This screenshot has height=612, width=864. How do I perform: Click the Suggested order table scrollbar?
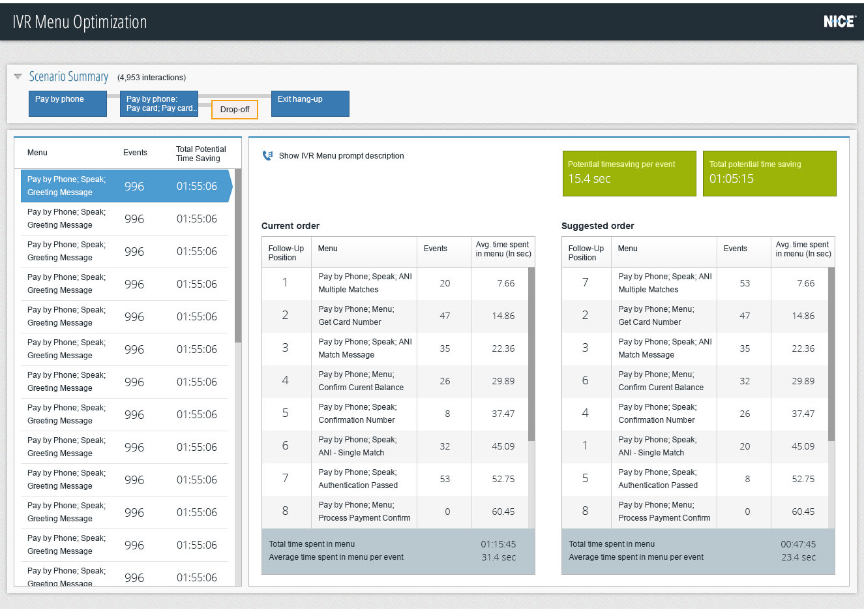(x=831, y=354)
